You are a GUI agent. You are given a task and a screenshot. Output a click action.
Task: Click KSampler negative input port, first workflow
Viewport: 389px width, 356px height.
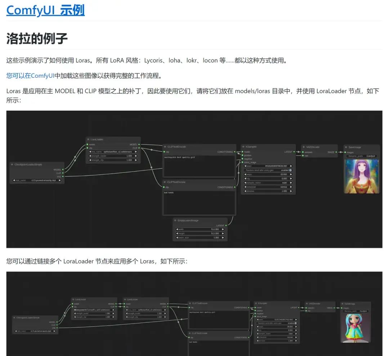(242, 159)
